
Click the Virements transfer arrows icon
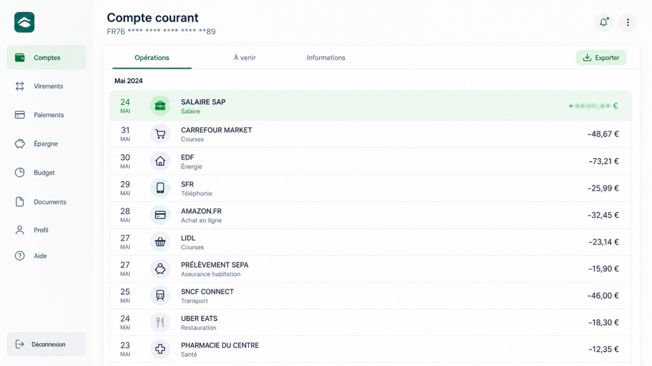coord(20,86)
